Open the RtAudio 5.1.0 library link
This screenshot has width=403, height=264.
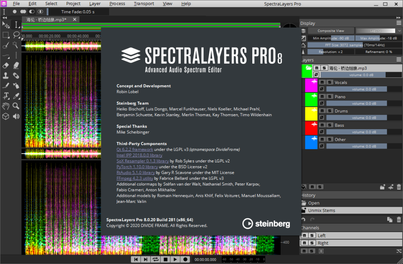pyautogui.click(x=136, y=172)
